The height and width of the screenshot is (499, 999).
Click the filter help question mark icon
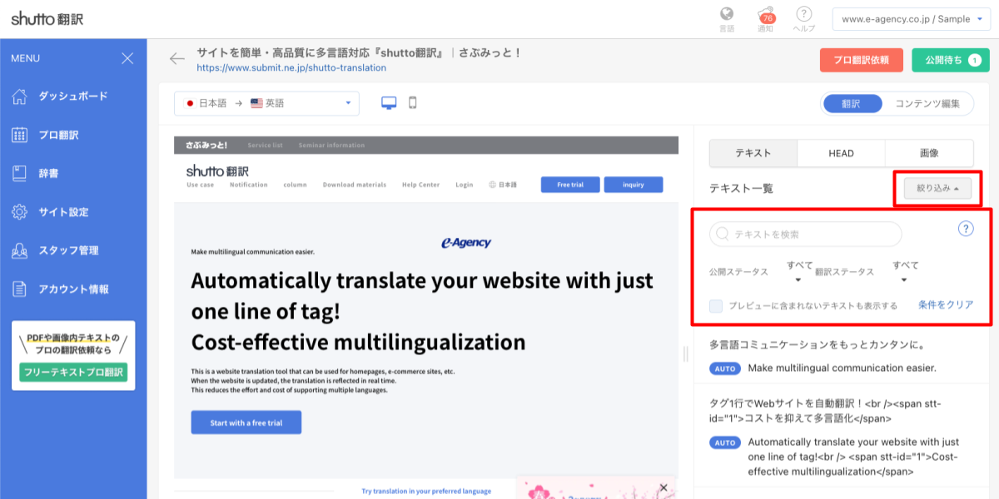coord(966,229)
